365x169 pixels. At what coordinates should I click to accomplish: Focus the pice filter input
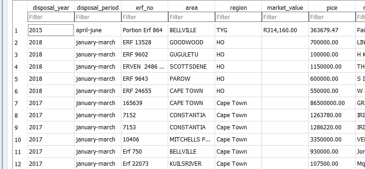[x=332, y=17]
